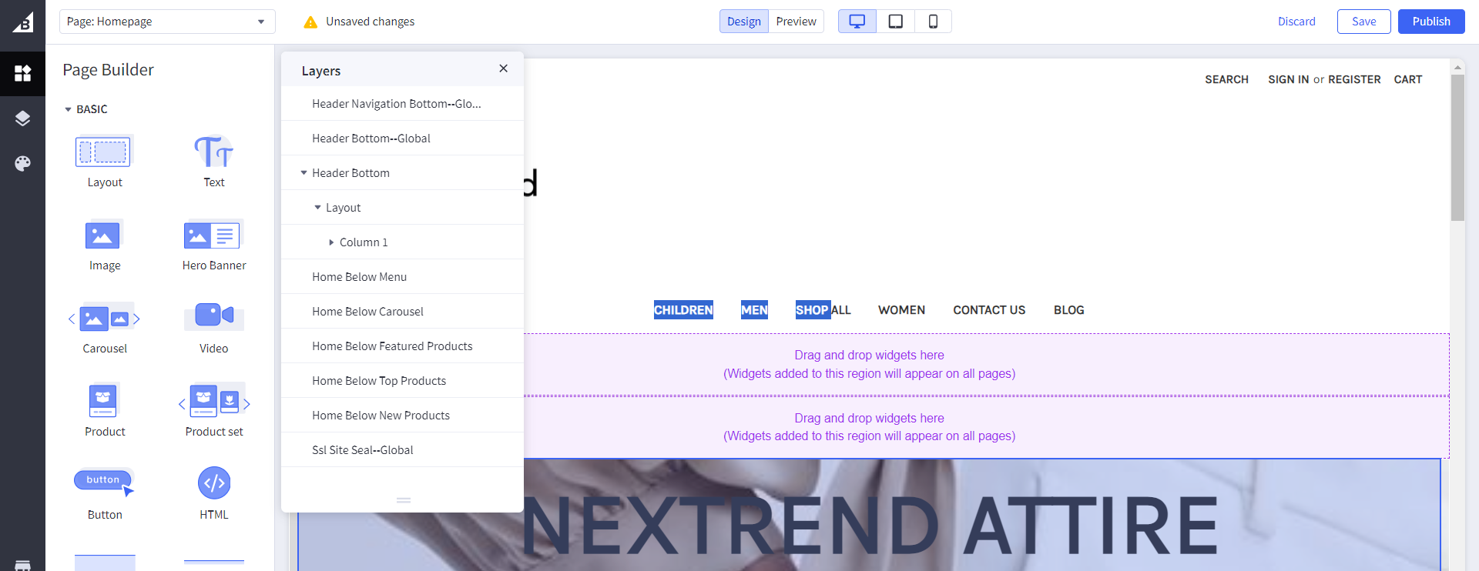Select Home Below Menu layer
1479x571 pixels.
click(x=402, y=277)
